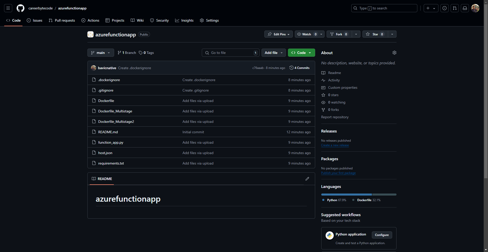488x252 pixels.
Task: Click the pulse icon beside Activity
Action: coord(323,80)
